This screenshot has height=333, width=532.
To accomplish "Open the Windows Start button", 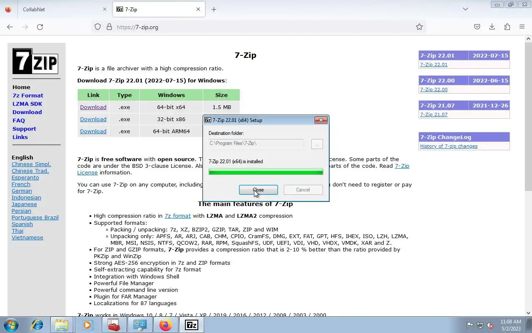I will coord(11,325).
